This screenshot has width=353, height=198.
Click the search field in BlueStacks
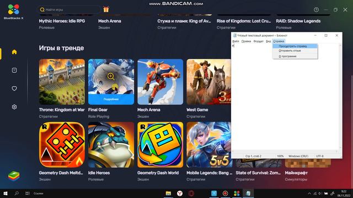(68, 10)
